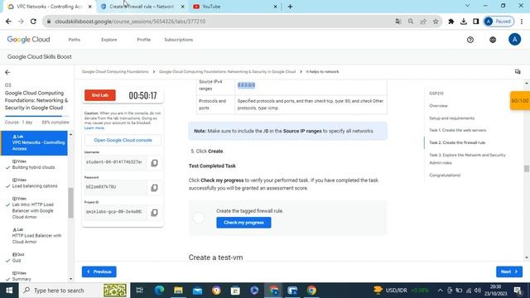Open the help question-mark icon in header

click(x=470, y=40)
